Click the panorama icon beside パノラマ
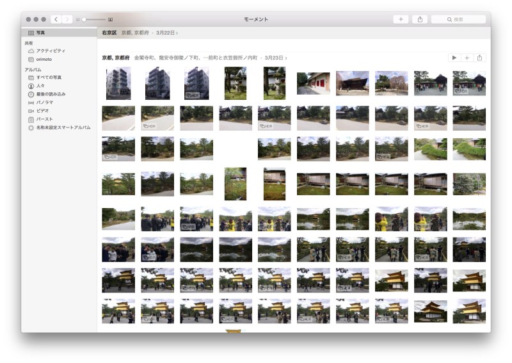 pyautogui.click(x=31, y=102)
